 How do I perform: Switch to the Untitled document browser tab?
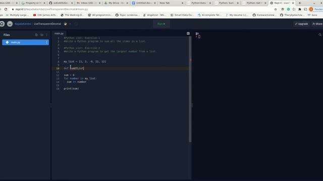click(x=143, y=3)
